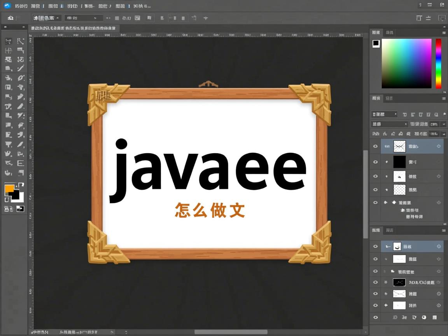Viewport: 448px width, 336px height.
Task: Click the black layer thumbnail in the Layers panel
Action: [399, 162]
